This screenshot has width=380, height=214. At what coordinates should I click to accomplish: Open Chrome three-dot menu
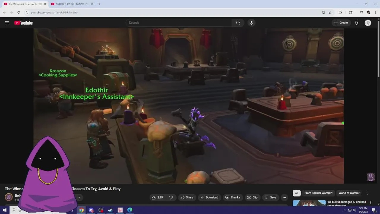(x=376, y=12)
